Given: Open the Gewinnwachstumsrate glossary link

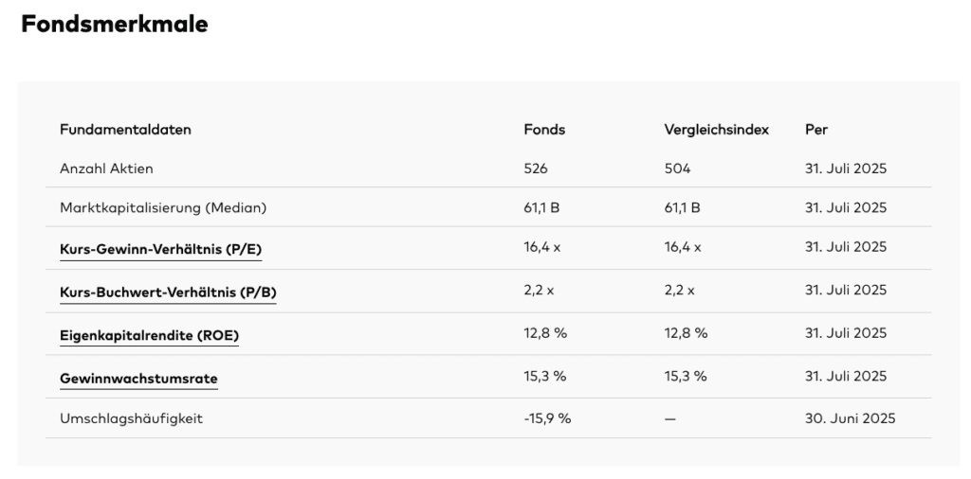Looking at the screenshot, I should click(138, 379).
